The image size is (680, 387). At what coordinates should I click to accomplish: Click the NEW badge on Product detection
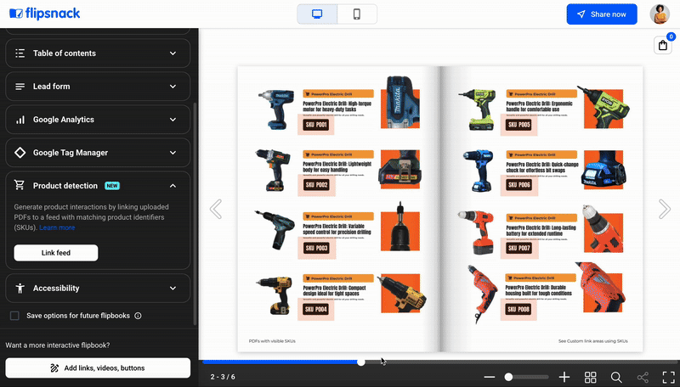[x=112, y=186]
